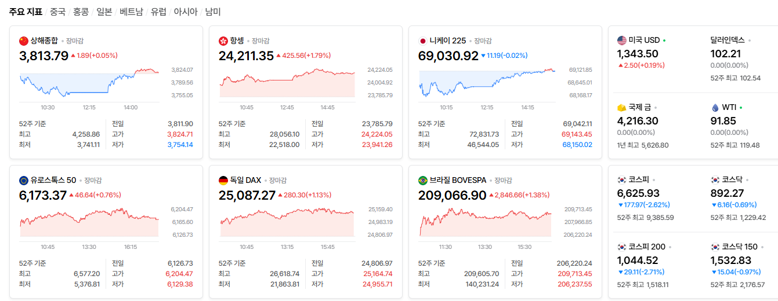Click the Brazil flag icon by 브라질 BOVESPA

[x=423, y=180]
